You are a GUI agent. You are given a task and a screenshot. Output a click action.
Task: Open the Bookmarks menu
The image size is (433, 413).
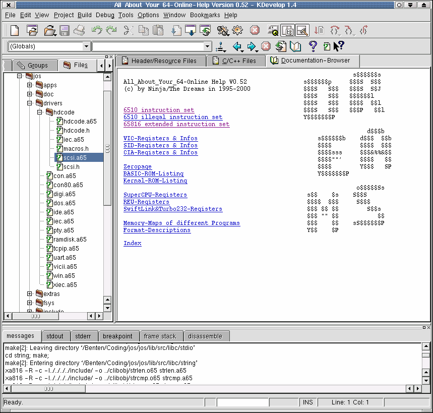point(205,15)
